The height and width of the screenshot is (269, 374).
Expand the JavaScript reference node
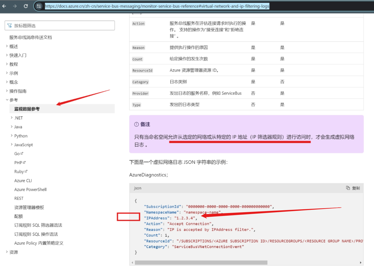[x=12, y=144]
